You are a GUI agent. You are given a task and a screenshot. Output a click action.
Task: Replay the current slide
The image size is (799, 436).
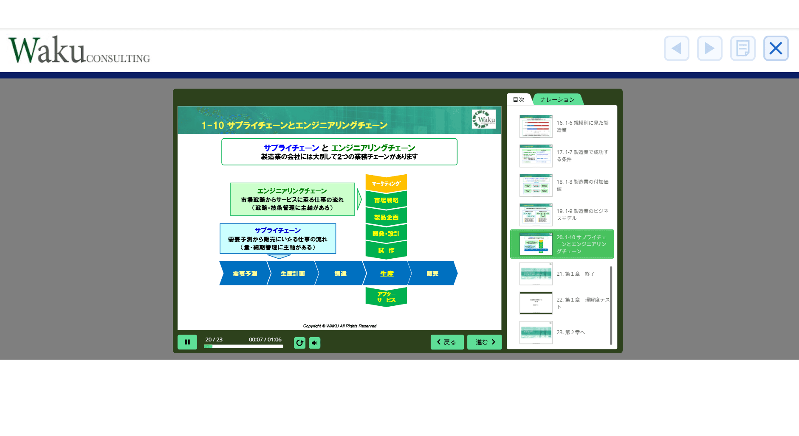299,343
